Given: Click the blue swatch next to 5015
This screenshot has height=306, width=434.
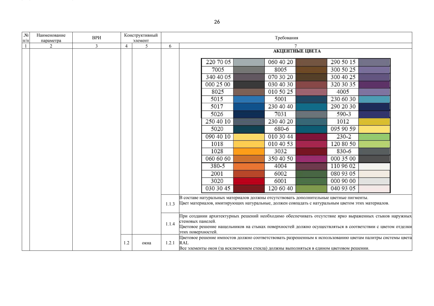Looking at the screenshot, I should (x=249, y=99).
